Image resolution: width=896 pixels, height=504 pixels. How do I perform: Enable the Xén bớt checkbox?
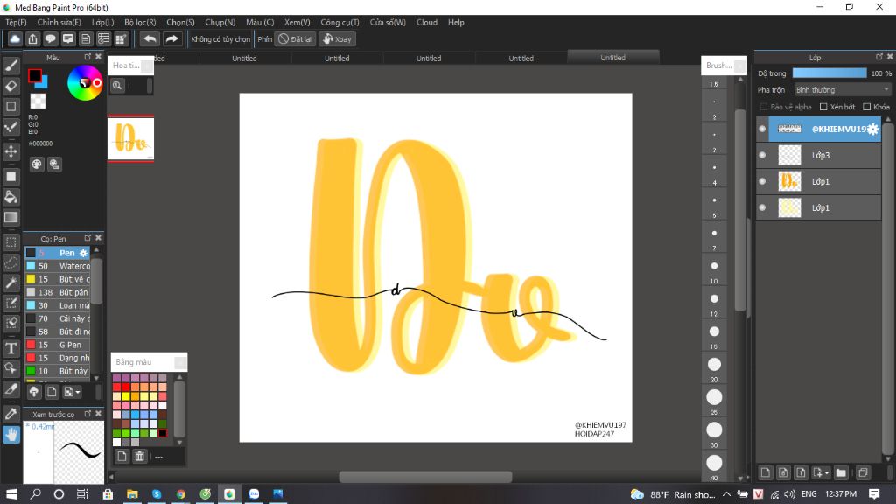point(823,107)
